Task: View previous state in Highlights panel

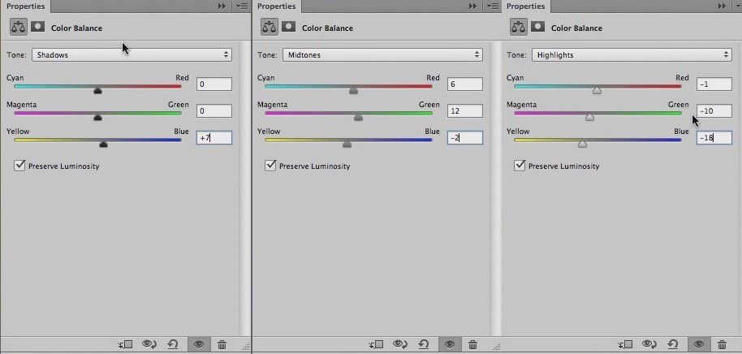Action: click(x=649, y=344)
